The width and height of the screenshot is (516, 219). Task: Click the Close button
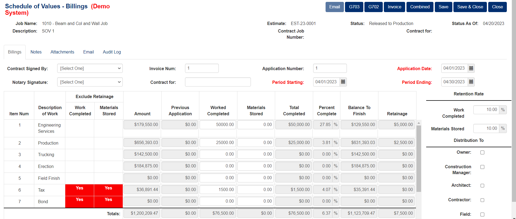(497, 7)
